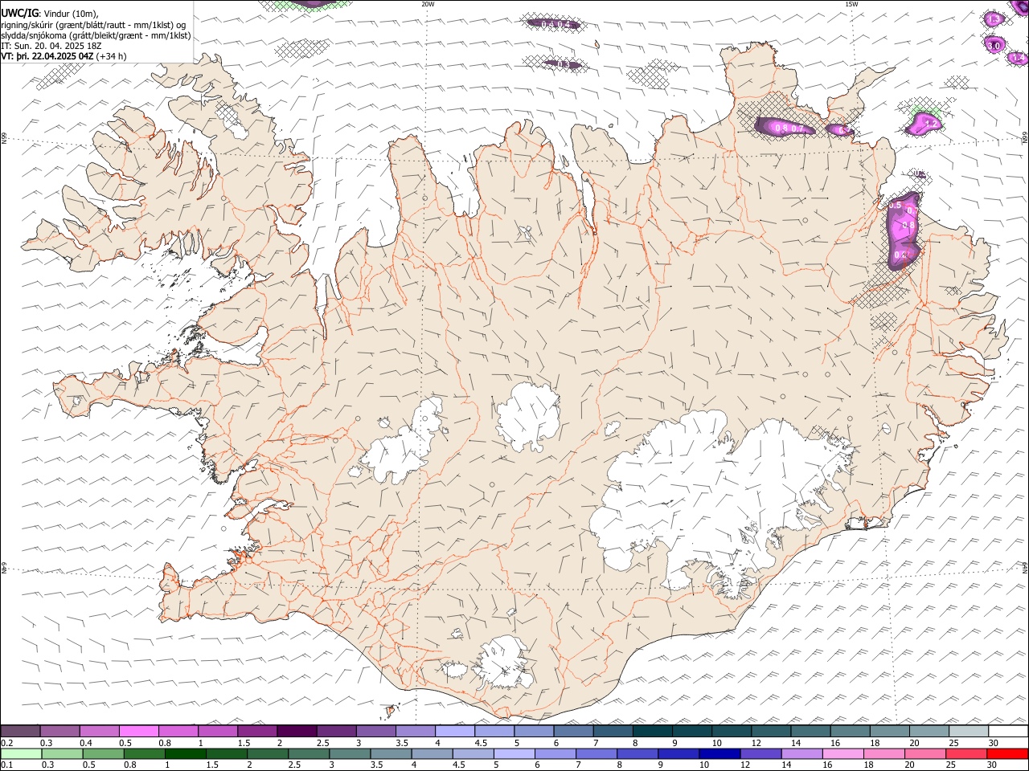Click the 'VT: þri. 22.04.2025 04Z (+34 h)' line

(x=64, y=56)
